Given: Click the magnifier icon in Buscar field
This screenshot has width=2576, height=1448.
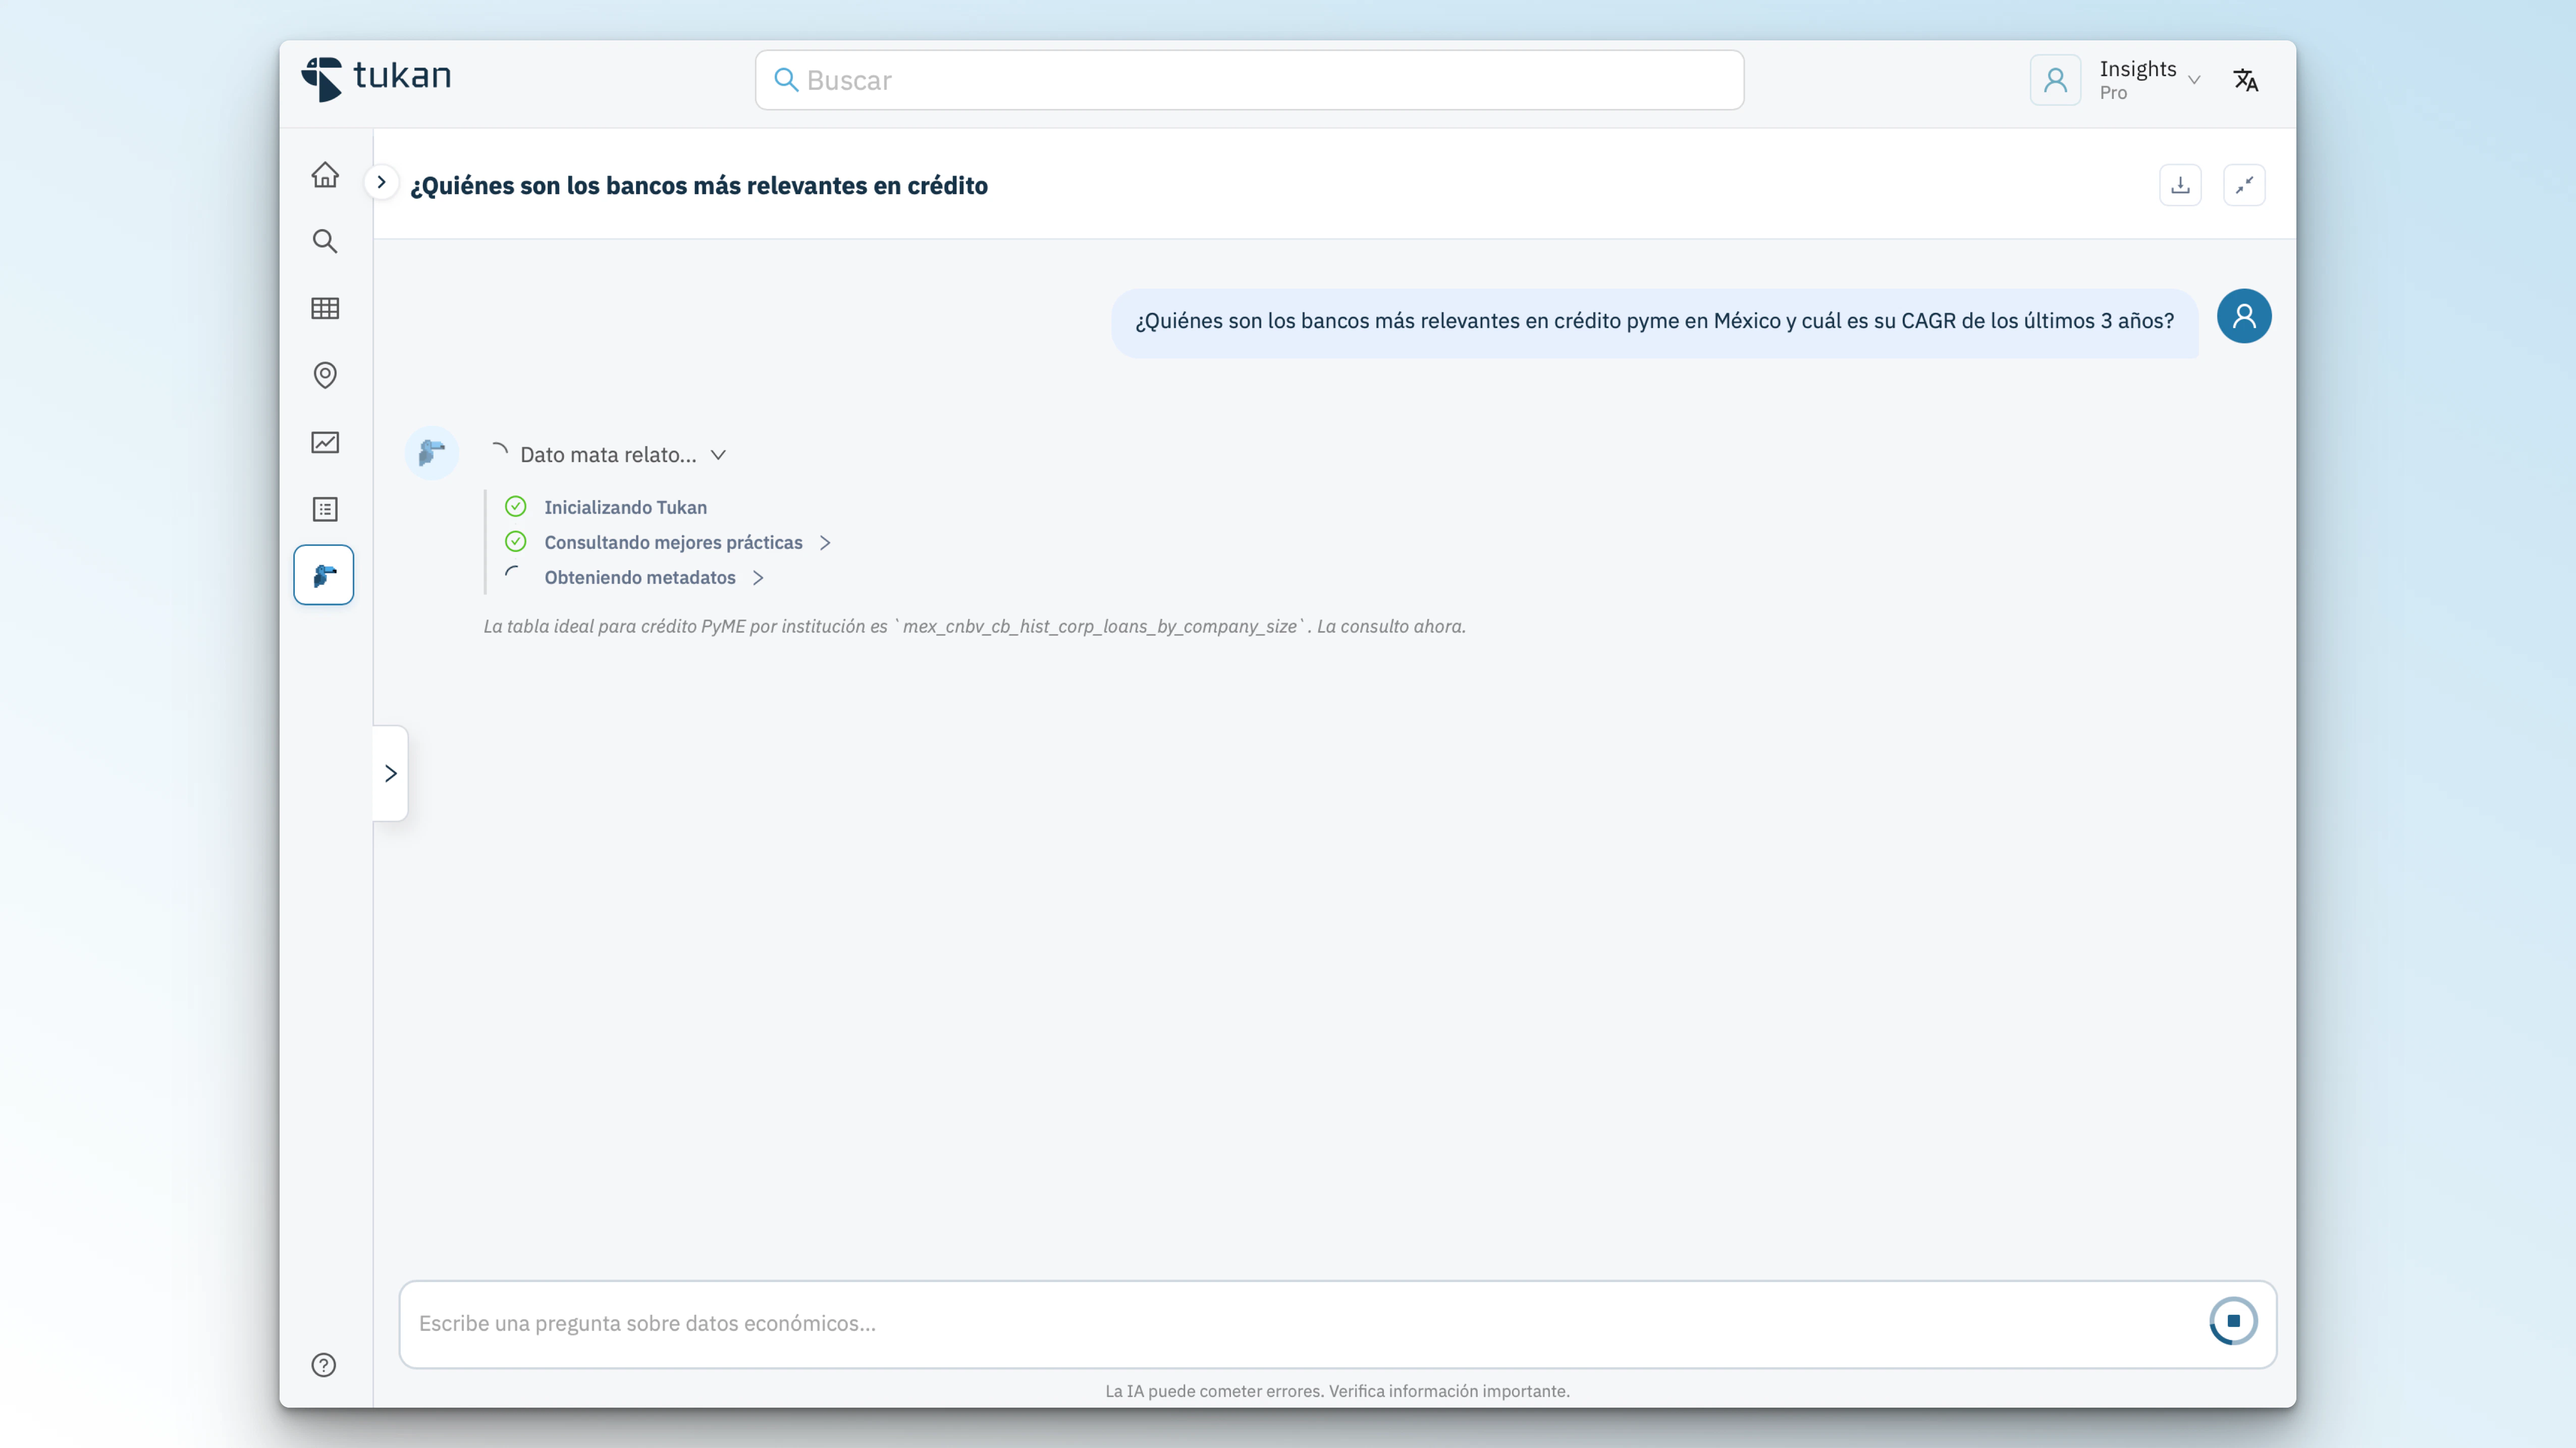Looking at the screenshot, I should (x=786, y=80).
